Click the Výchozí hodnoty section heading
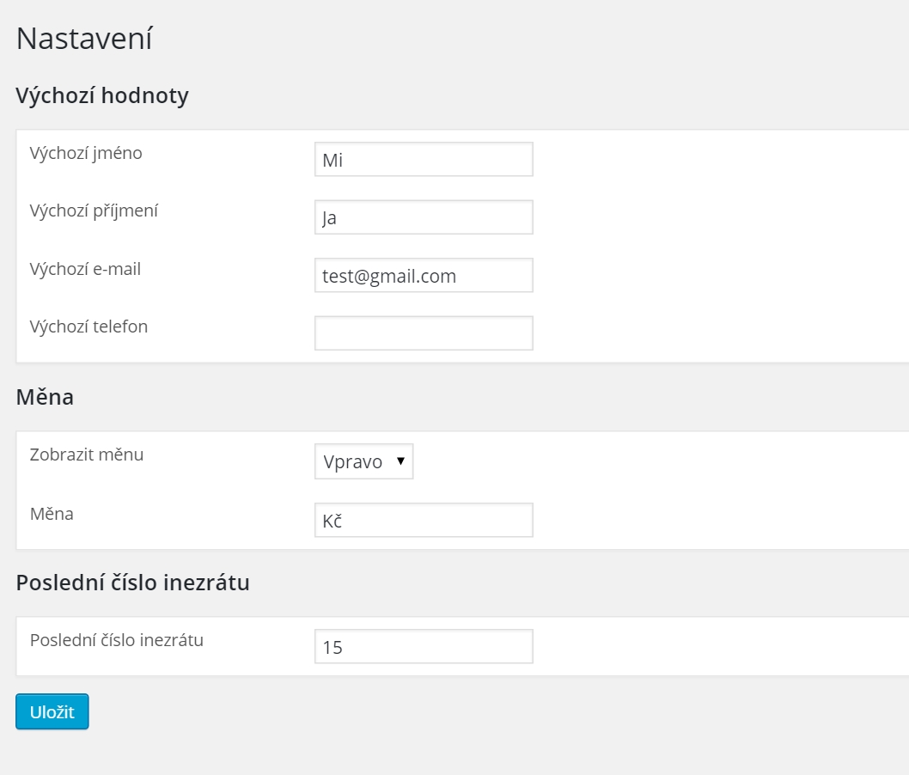This screenshot has width=909, height=775. (102, 95)
